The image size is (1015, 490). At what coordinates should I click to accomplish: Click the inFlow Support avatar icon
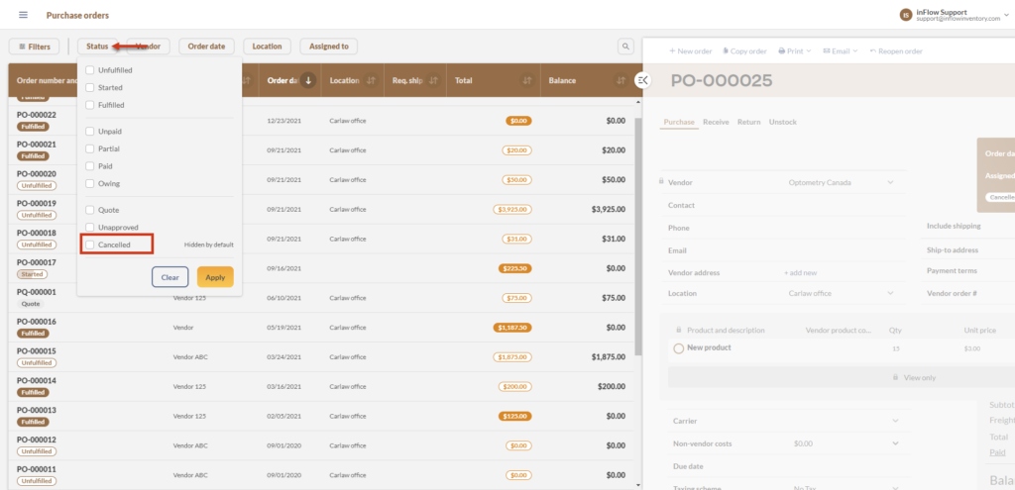pyautogui.click(x=906, y=15)
